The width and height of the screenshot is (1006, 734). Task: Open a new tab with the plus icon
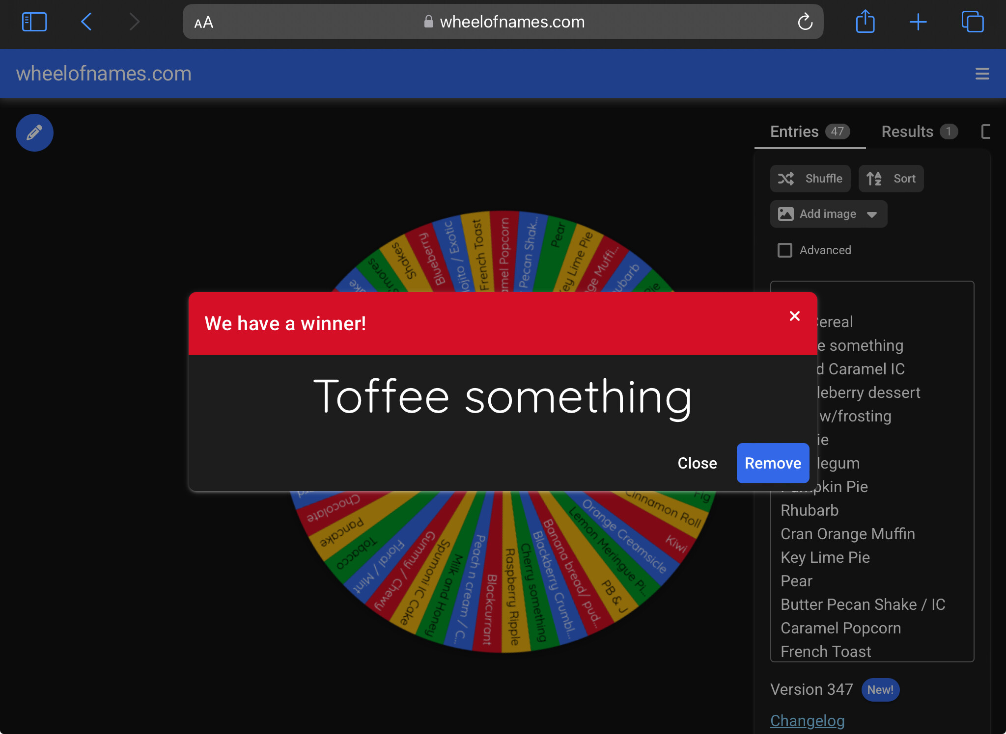pyautogui.click(x=918, y=22)
